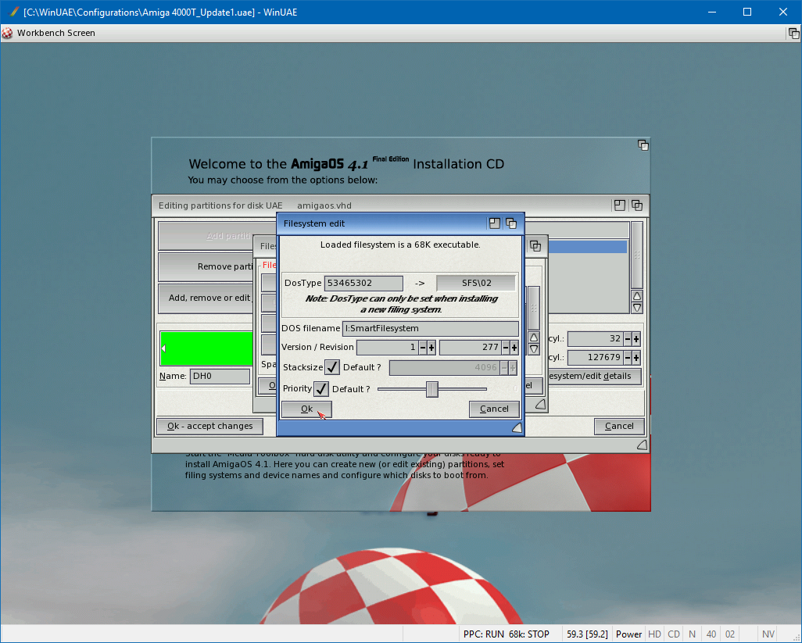Image resolution: width=802 pixels, height=643 pixels.
Task: Click the CD indicator in the WinUAE status bar
Action: click(x=673, y=634)
